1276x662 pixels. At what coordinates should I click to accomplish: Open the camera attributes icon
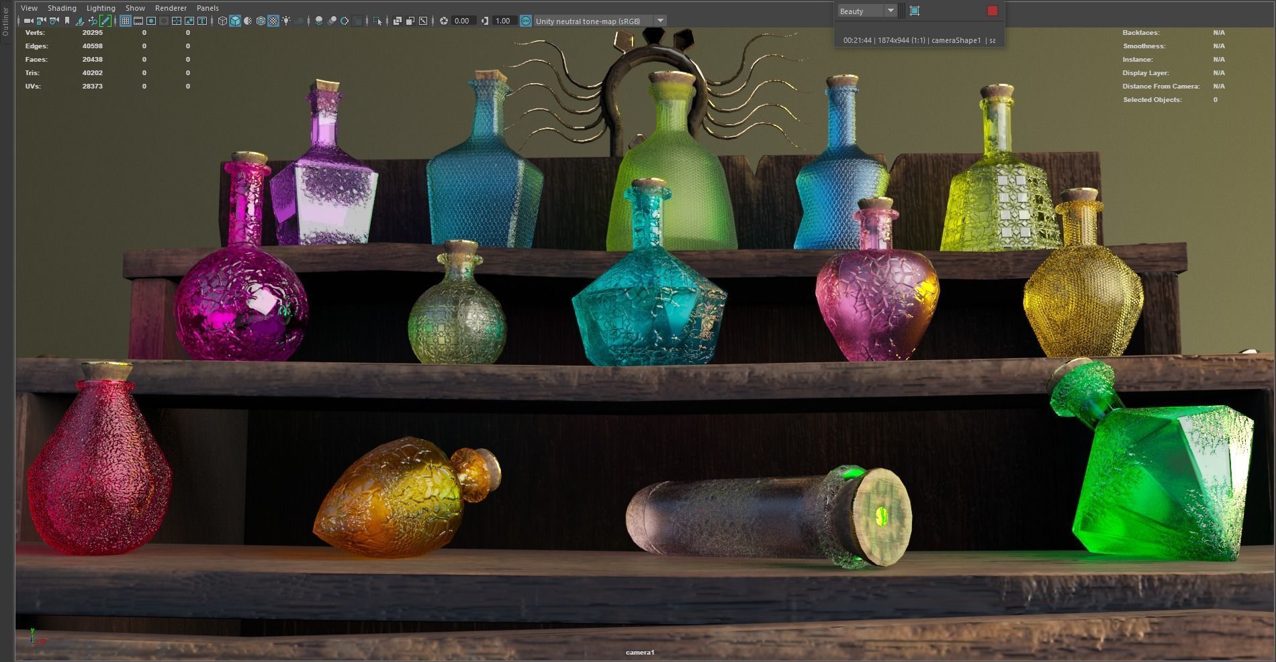(x=52, y=21)
